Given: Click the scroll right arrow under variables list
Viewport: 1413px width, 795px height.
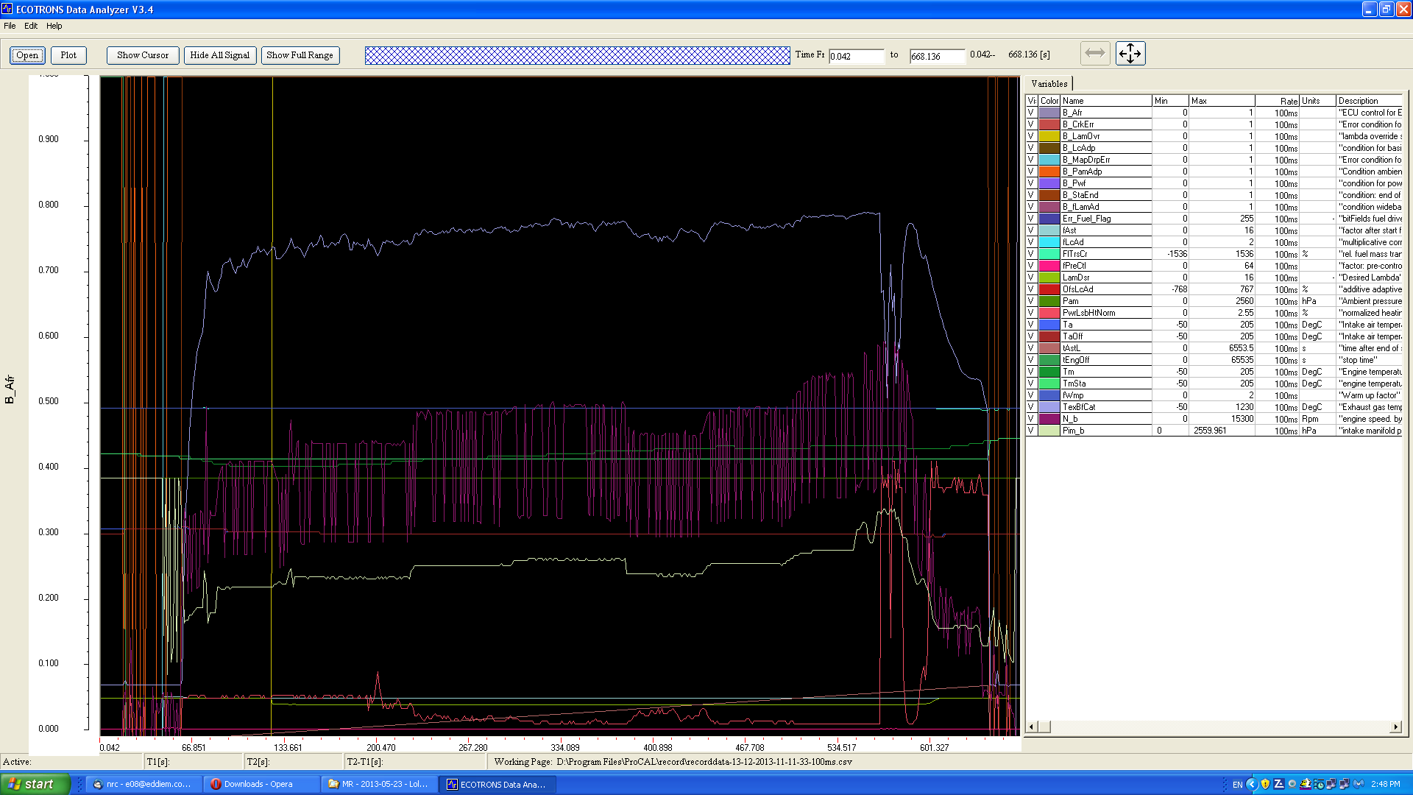Looking at the screenshot, I should [1395, 727].
